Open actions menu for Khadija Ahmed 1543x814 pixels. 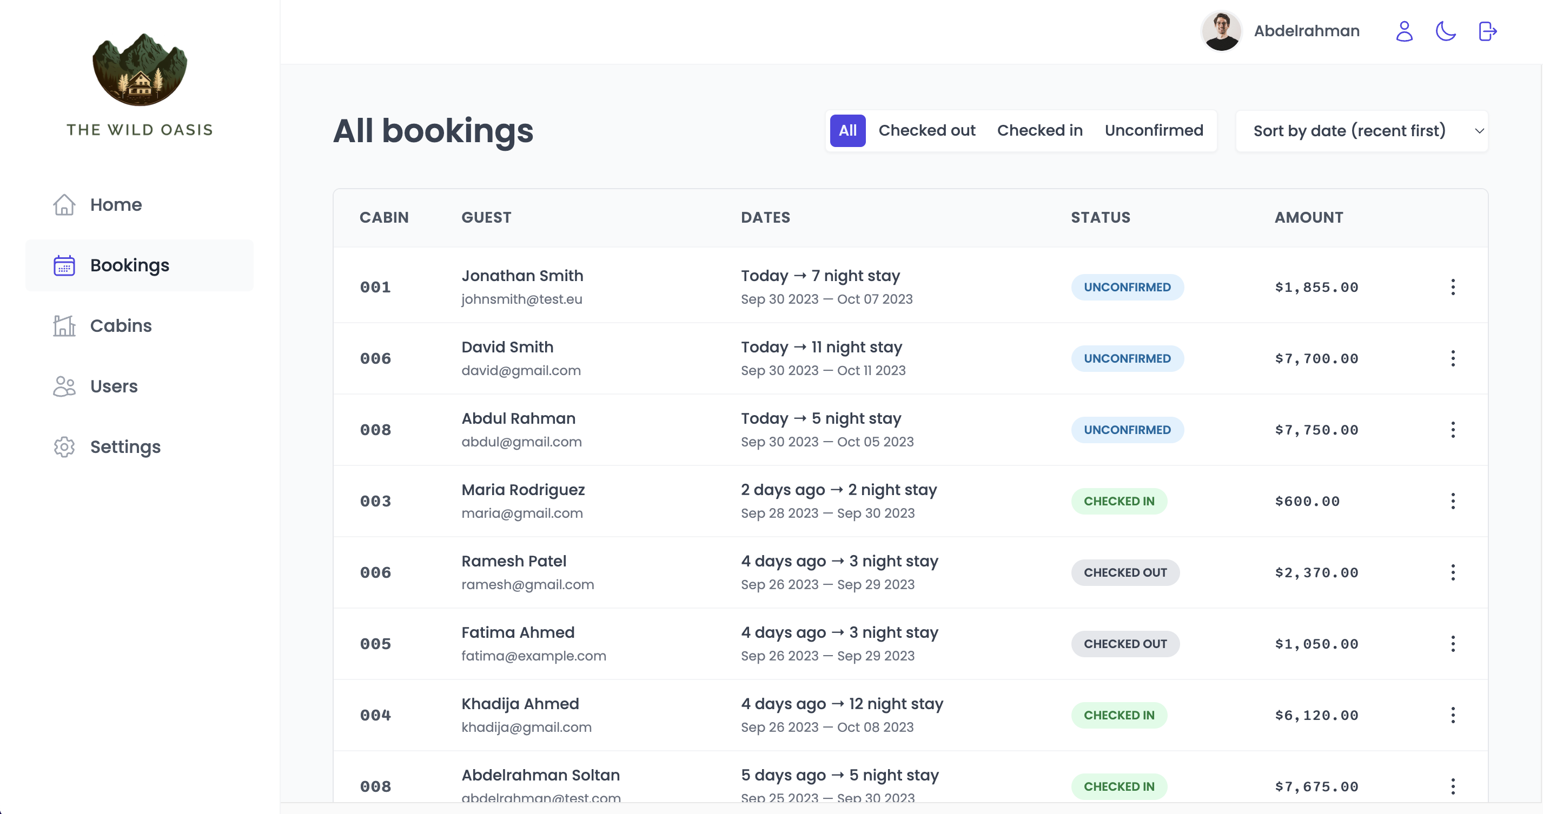1453,715
